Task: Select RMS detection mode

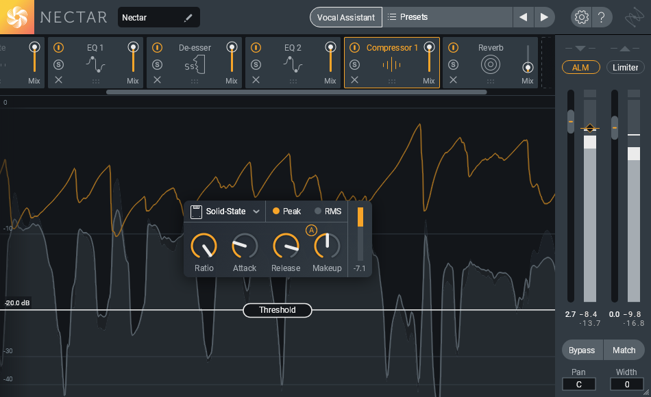Action: (328, 211)
